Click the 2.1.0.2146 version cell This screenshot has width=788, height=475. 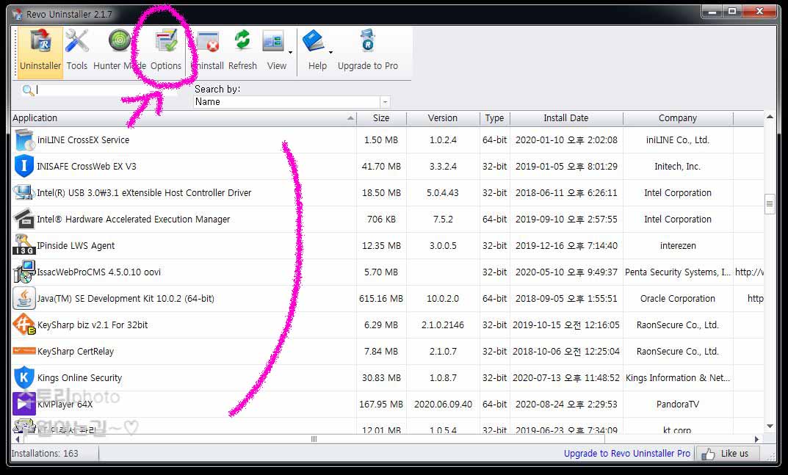click(x=443, y=325)
